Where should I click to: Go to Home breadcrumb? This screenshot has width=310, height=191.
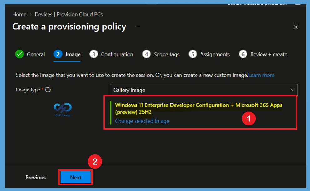19,14
